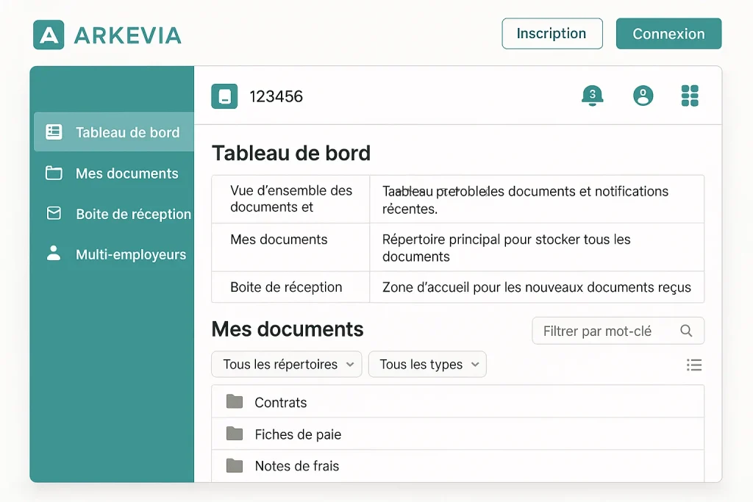The height and width of the screenshot is (502, 753).
Task: Click the Fiches de paie folder icon
Action: pyautogui.click(x=235, y=434)
